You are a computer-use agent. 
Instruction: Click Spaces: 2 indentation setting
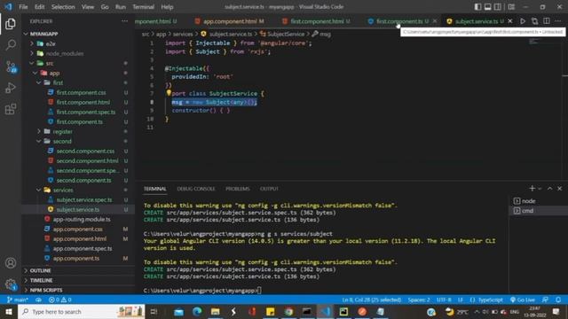419,300
